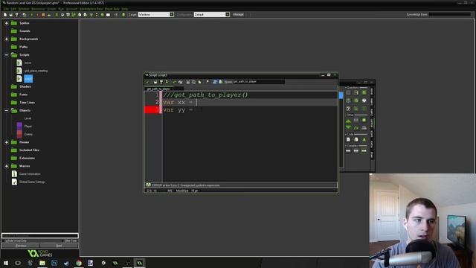Click the green OK checkmark in script editor
This screenshot has width=476, height=268.
tap(148, 82)
